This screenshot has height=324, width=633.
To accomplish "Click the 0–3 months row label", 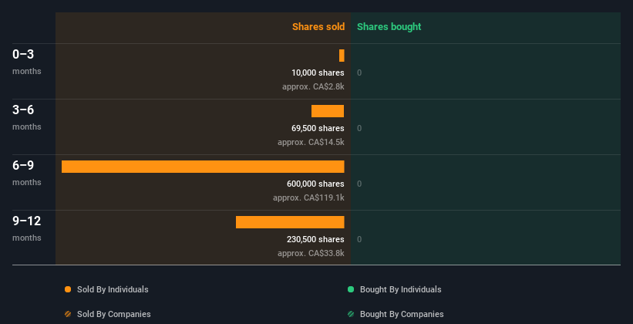I will (27, 62).
